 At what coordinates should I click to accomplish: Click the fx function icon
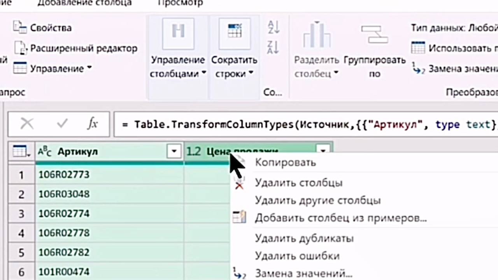tap(92, 124)
